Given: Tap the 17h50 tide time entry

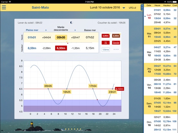Looking at the screenshot, I should [x=157, y=74].
